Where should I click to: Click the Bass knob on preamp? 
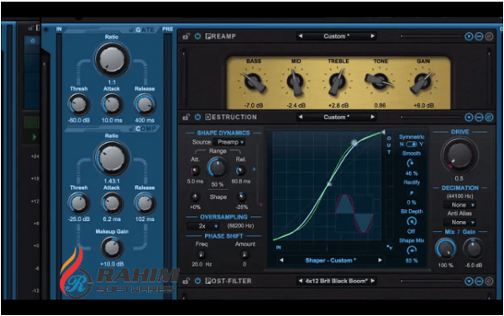254,82
